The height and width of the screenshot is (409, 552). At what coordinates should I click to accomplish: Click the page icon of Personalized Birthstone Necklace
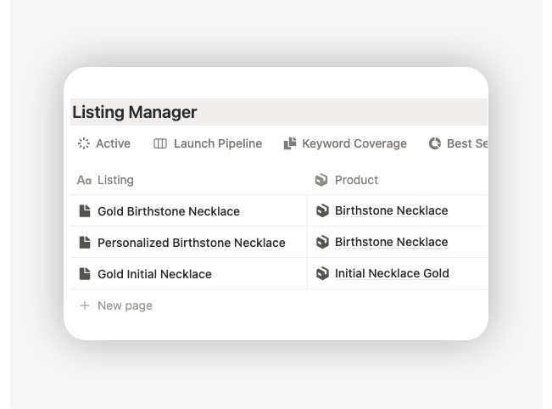(85, 243)
